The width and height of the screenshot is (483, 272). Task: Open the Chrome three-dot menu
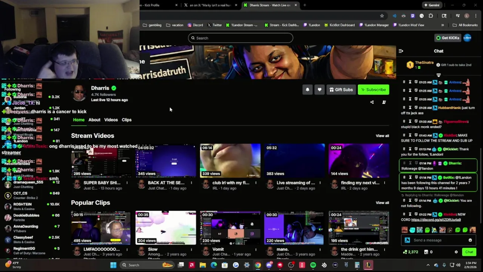pos(476,16)
